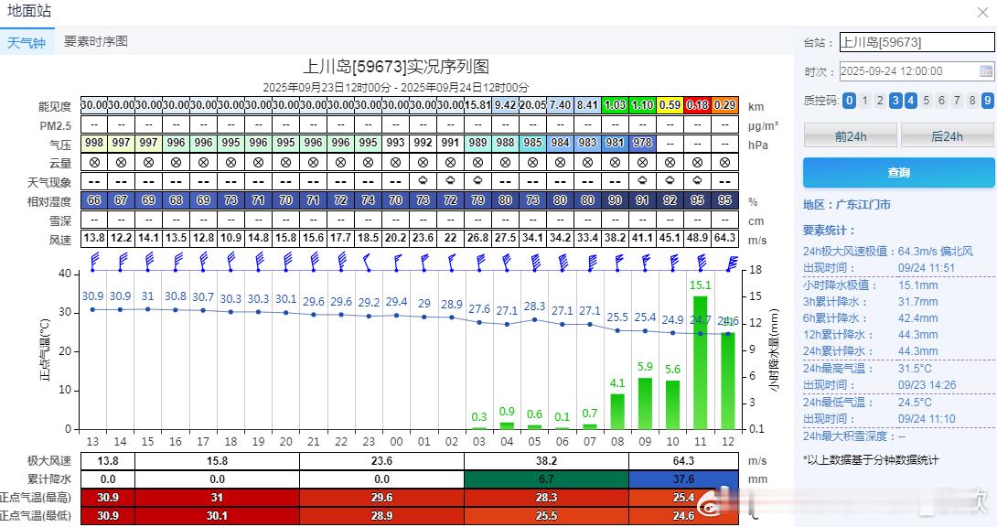Click the 前24h button
Screen dimensions: 997x527
850,136
